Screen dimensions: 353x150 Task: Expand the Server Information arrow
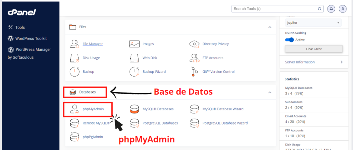pos(342,62)
